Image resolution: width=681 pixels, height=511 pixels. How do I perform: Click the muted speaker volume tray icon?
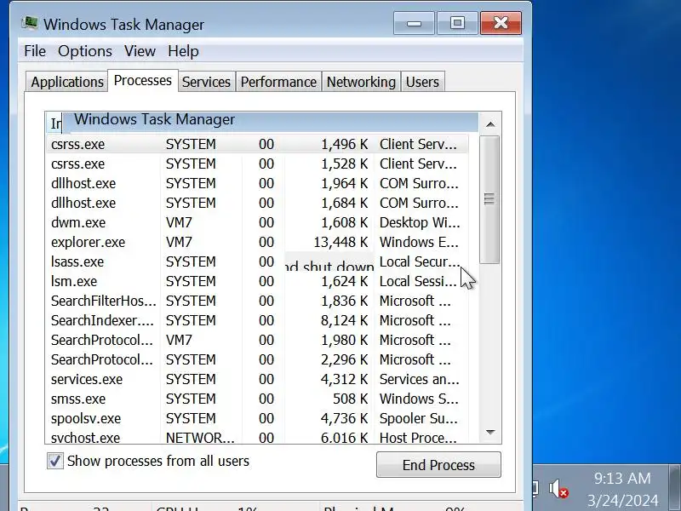click(x=558, y=489)
